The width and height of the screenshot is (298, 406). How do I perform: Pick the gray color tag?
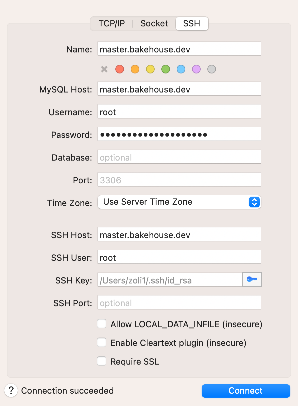212,69
